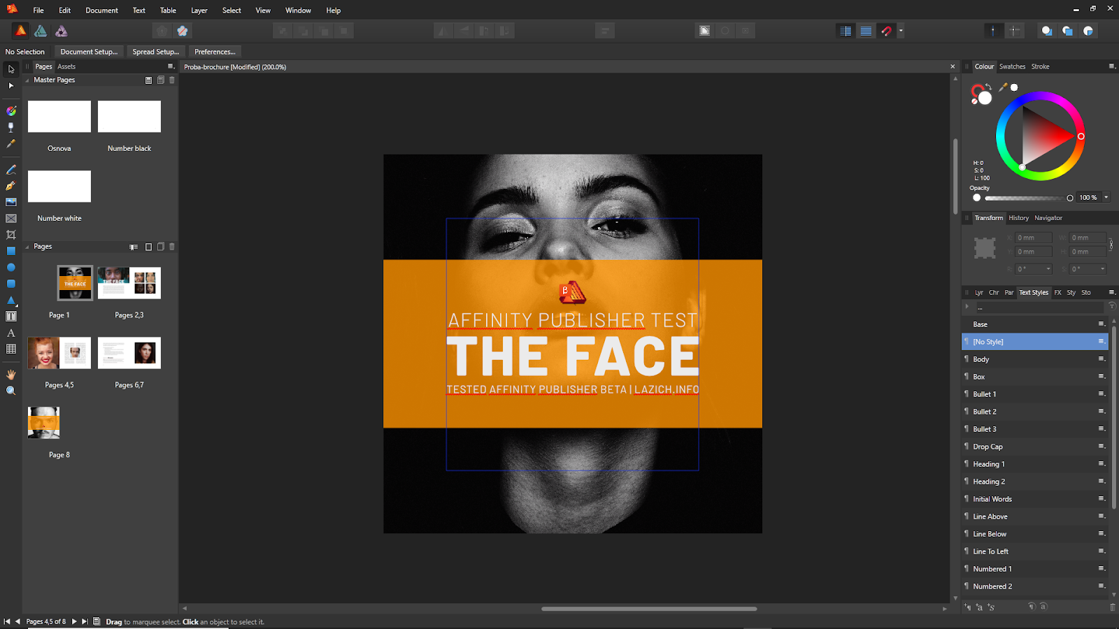Viewport: 1119px width, 629px height.
Task: Open rotation value dropdown in Transform
Action: pos(1048,269)
